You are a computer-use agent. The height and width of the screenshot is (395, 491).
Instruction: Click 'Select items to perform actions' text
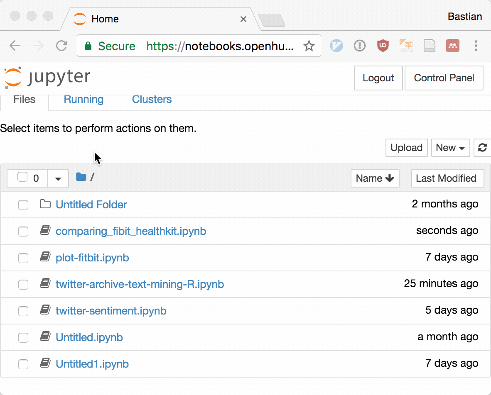click(x=98, y=128)
